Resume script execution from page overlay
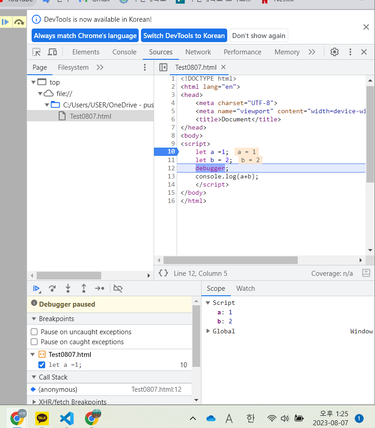The image size is (375, 428). point(5,22)
